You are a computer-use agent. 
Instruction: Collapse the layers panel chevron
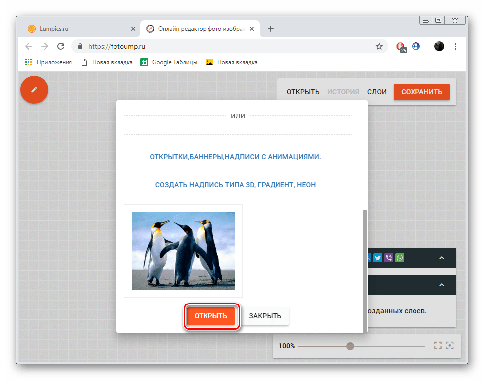(442, 285)
